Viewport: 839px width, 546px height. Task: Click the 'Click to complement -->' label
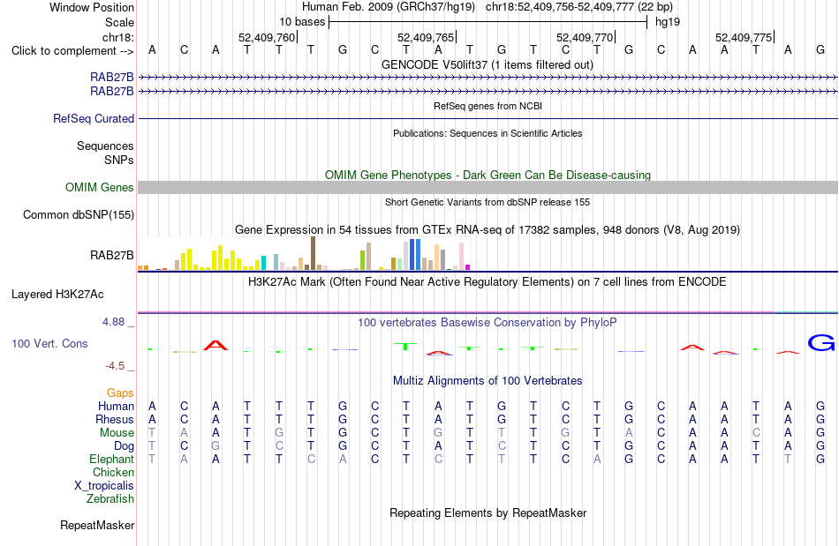coord(72,51)
